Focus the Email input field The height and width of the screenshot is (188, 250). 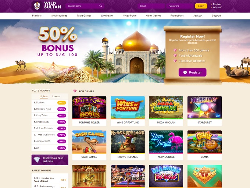151,6
